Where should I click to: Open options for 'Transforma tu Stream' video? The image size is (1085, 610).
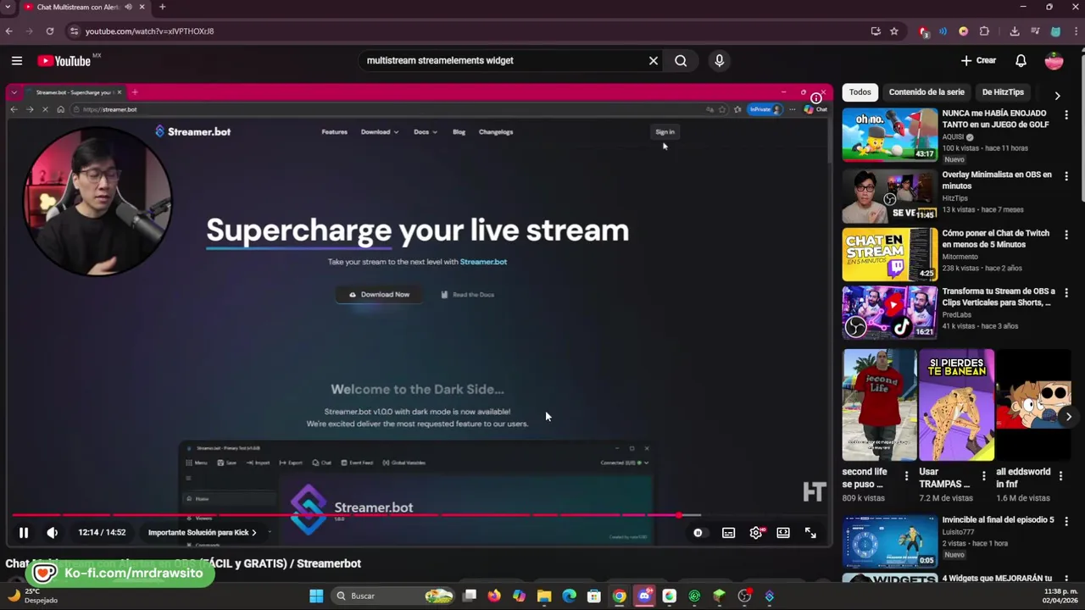[x=1066, y=292]
